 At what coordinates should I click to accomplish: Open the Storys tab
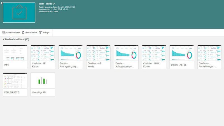[44, 32]
